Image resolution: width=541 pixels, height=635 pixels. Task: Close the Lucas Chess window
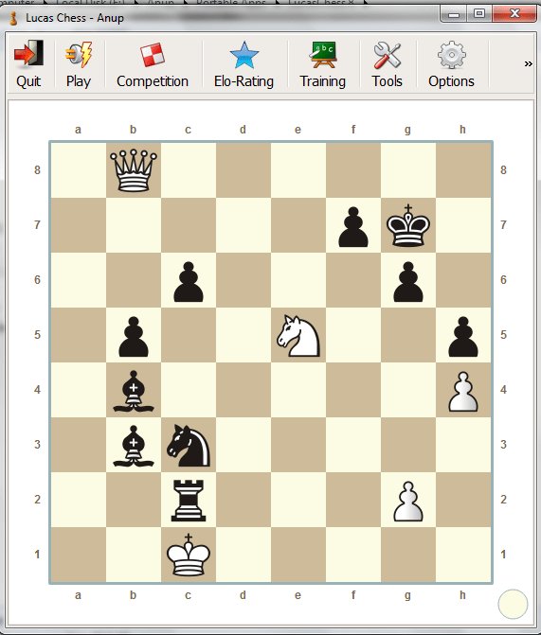coord(514,14)
